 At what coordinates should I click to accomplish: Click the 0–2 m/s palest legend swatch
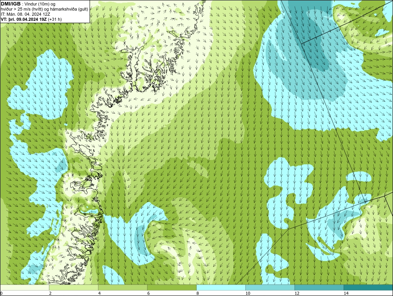point(24,287)
